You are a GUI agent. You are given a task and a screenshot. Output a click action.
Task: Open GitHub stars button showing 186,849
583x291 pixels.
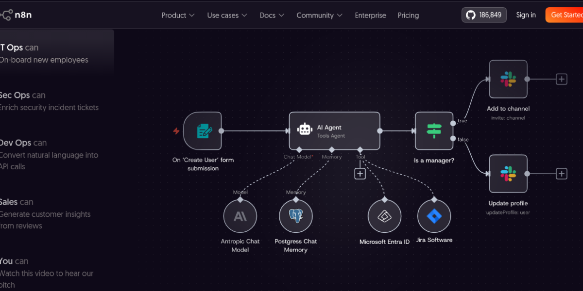tap(484, 15)
